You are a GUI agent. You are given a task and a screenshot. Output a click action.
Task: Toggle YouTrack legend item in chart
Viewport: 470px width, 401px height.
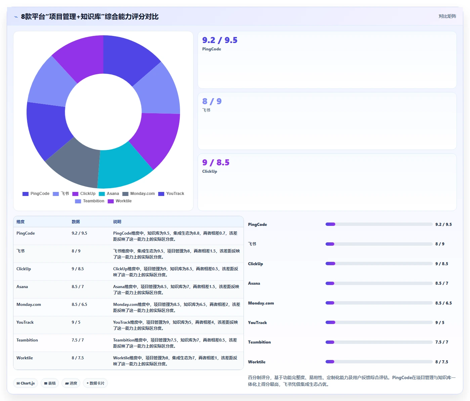(x=171, y=194)
